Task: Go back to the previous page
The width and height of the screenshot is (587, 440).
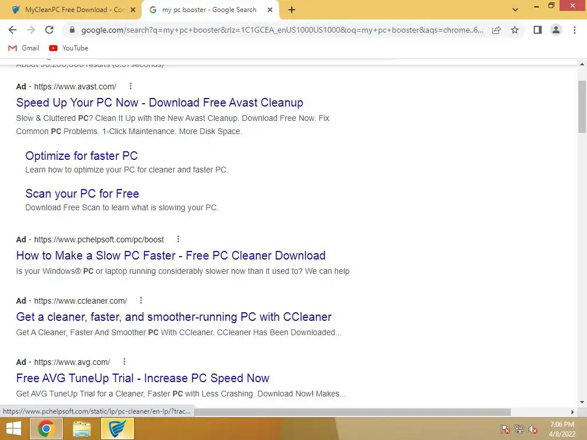Action: point(13,30)
